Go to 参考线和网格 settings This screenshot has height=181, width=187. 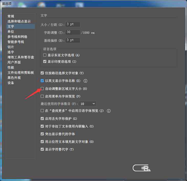click(x=17, y=37)
